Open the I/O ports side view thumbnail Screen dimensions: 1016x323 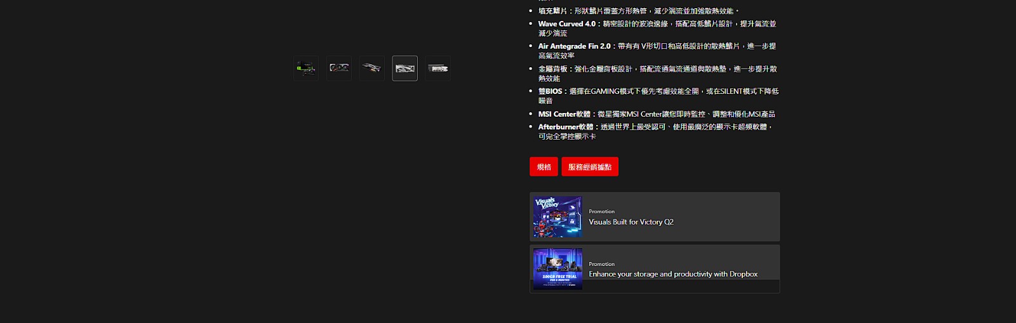[438, 68]
